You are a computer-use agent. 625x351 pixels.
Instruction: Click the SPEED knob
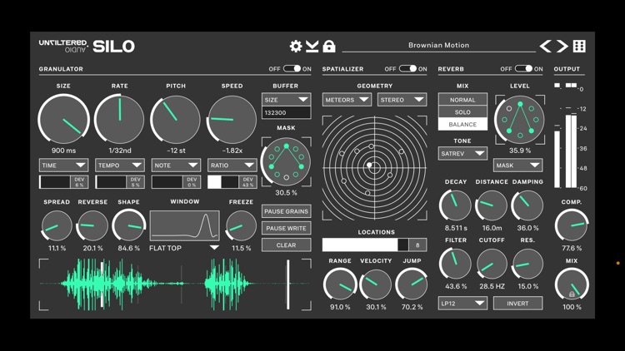(x=232, y=119)
